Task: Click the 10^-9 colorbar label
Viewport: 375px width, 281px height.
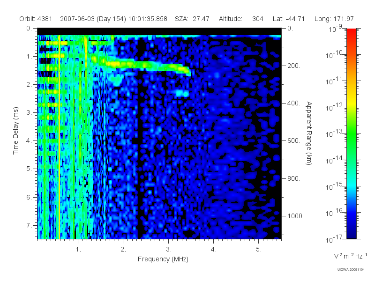Action: tap(336, 29)
